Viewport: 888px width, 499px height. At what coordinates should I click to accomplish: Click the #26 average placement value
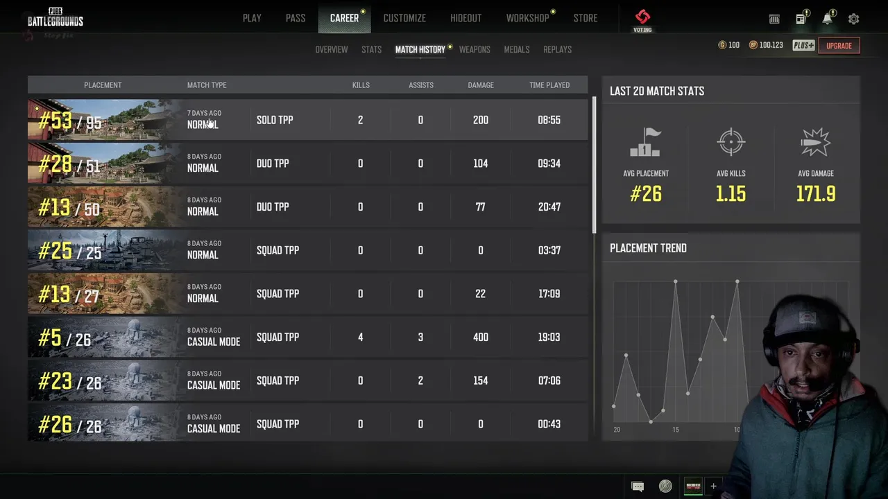pos(646,194)
